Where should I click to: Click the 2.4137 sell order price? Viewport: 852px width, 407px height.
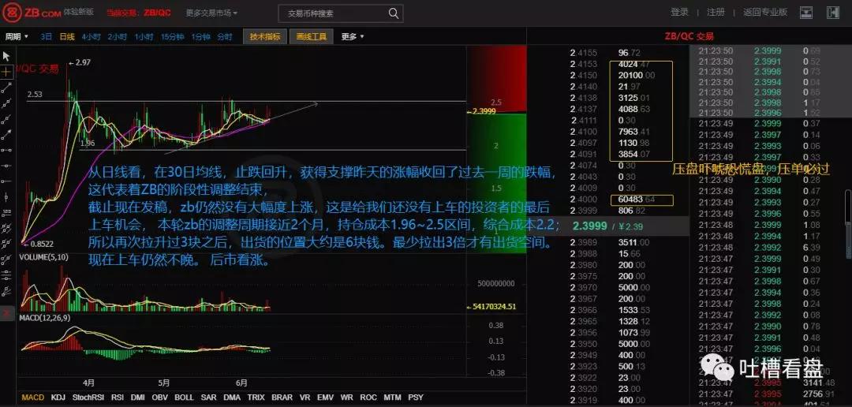point(584,109)
